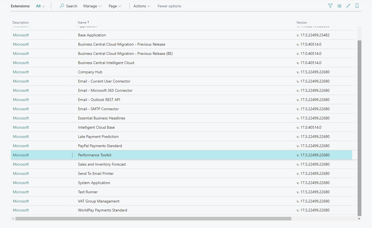Image resolution: width=372 pixels, height=228 pixels.
Task: Collapse the page with arrows icon
Action: [348, 6]
